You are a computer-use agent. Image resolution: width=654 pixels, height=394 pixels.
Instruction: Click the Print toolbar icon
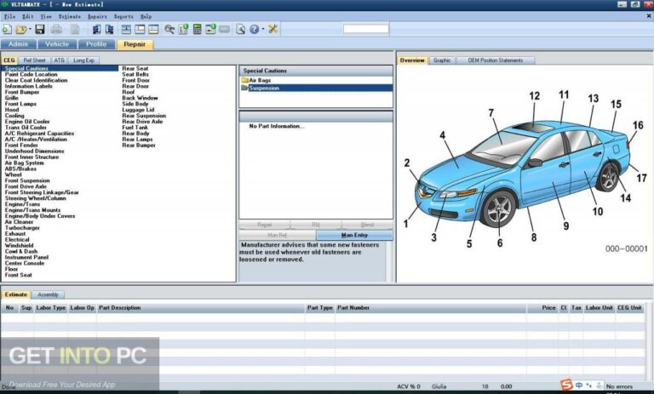57,29
